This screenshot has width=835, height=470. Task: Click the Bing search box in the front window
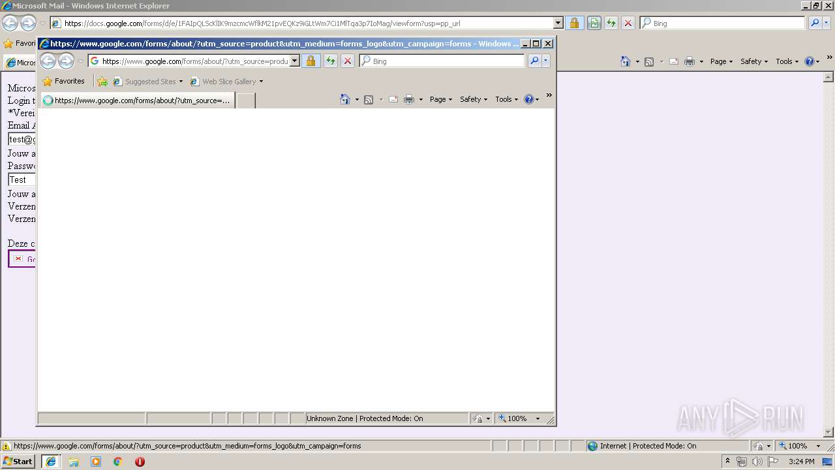442,61
